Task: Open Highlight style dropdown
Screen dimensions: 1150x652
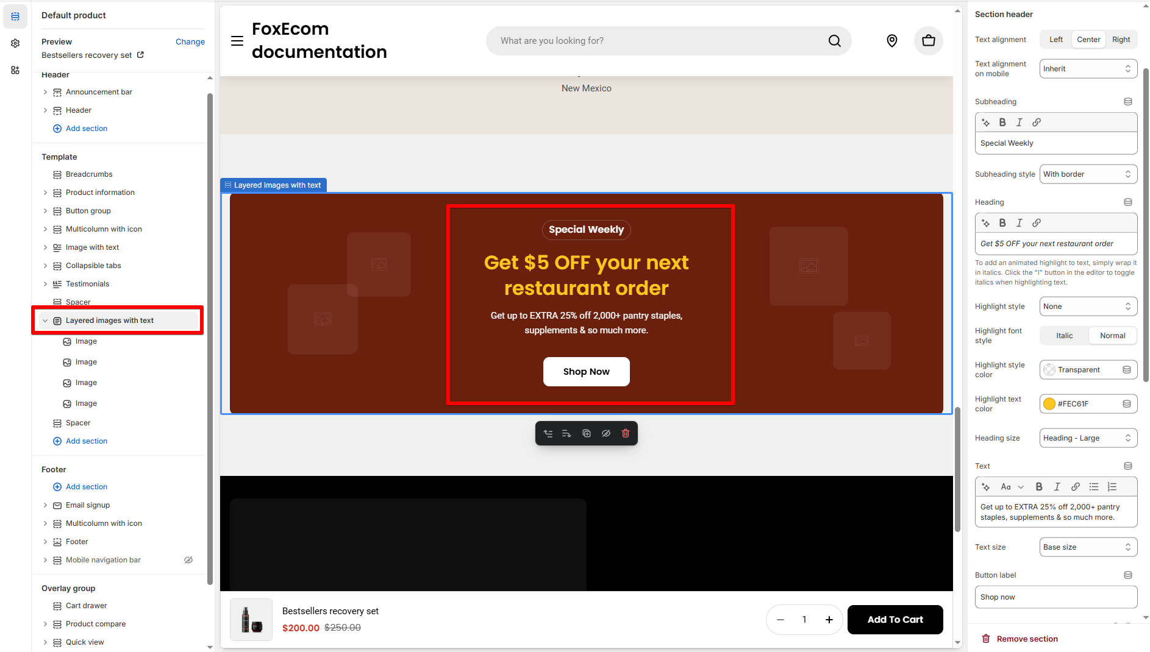Action: pyautogui.click(x=1088, y=307)
